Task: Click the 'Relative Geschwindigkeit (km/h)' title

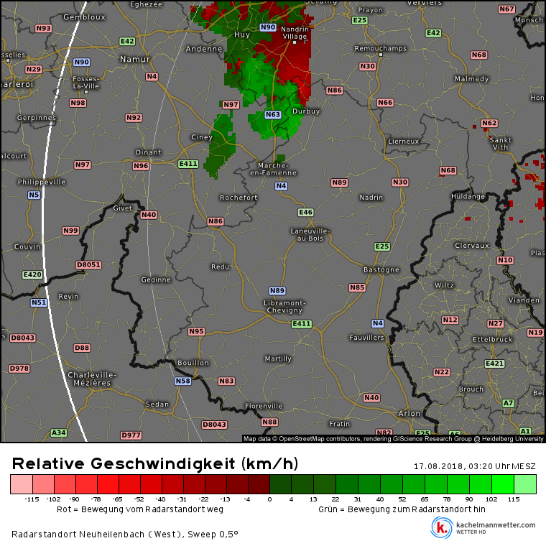Action: tap(155, 464)
